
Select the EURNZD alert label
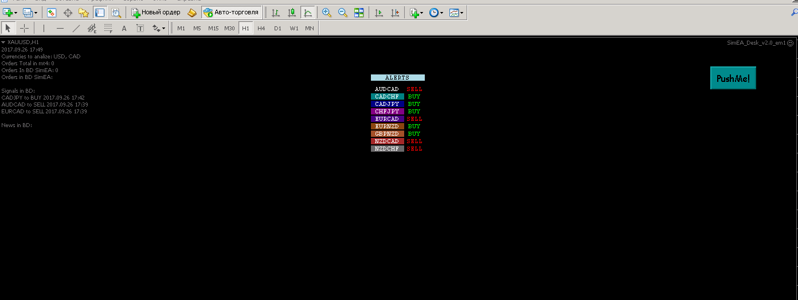(x=387, y=127)
